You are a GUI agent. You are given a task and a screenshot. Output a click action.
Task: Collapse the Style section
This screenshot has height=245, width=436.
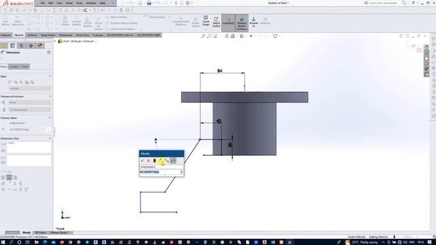coord(50,76)
